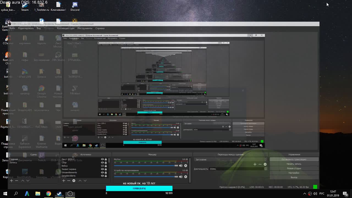The width and height of the screenshot is (352, 198).
Task: Enable Режим студии
Action: [294, 168]
